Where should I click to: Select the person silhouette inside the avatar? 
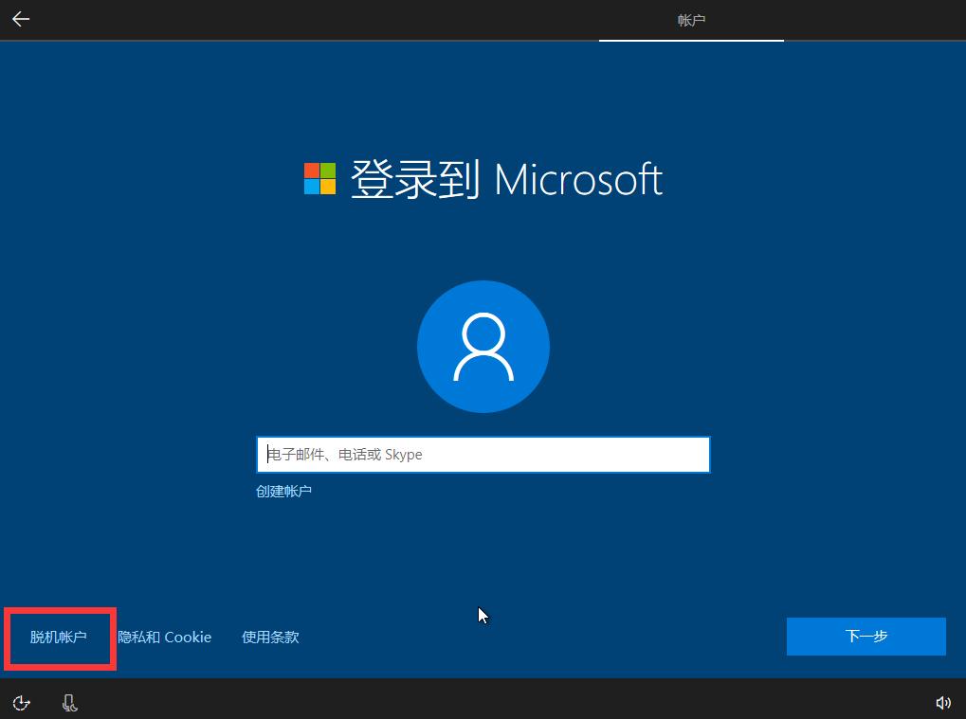[483, 351]
